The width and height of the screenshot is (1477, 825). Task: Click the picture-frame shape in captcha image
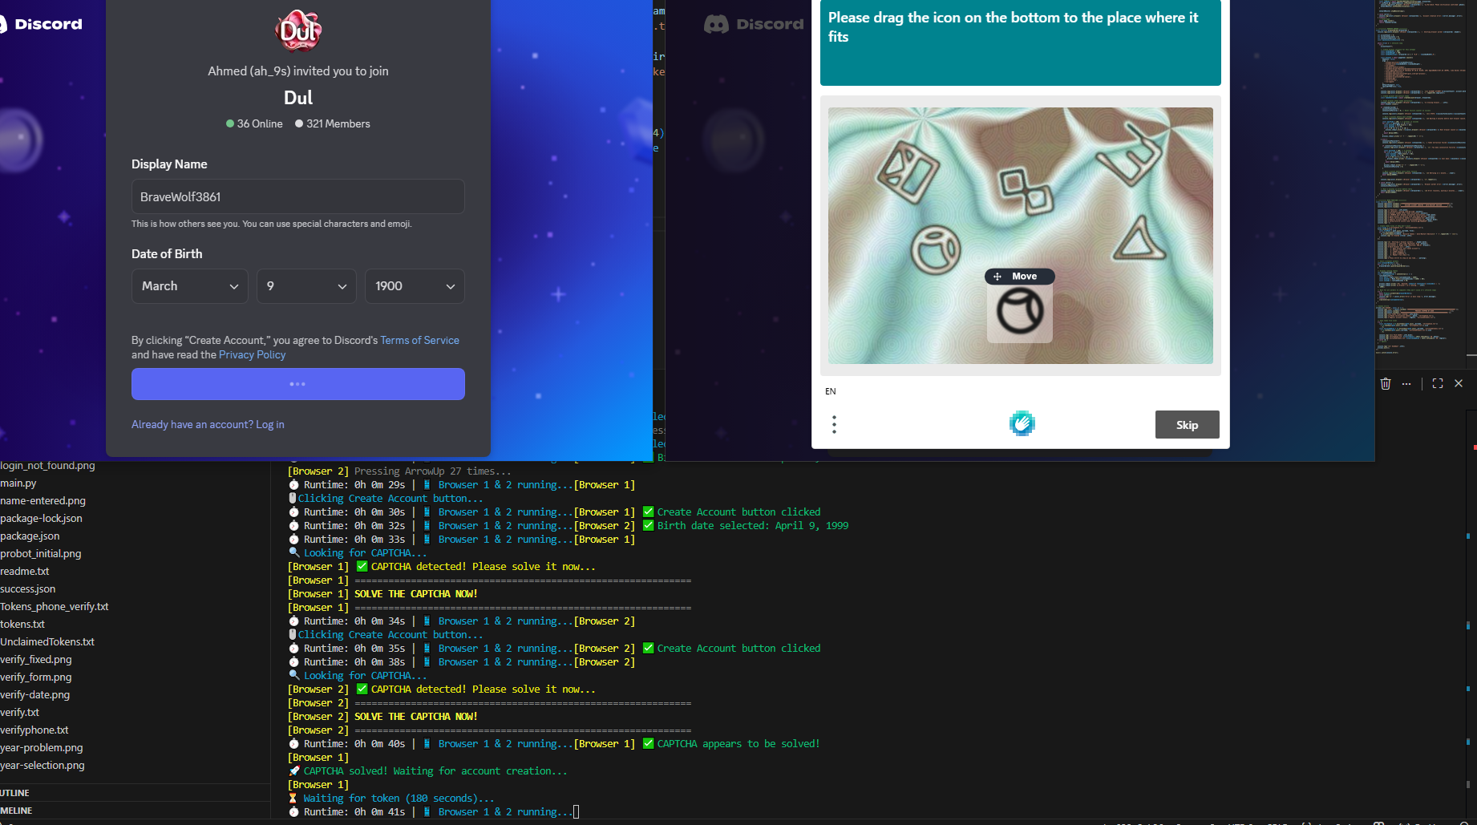[908, 172]
